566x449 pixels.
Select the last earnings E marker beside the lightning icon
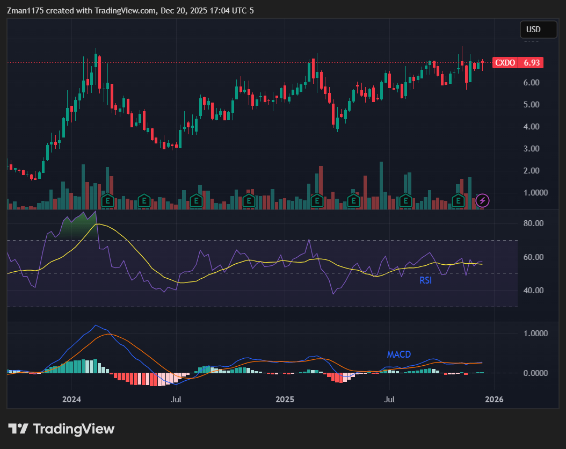[459, 200]
